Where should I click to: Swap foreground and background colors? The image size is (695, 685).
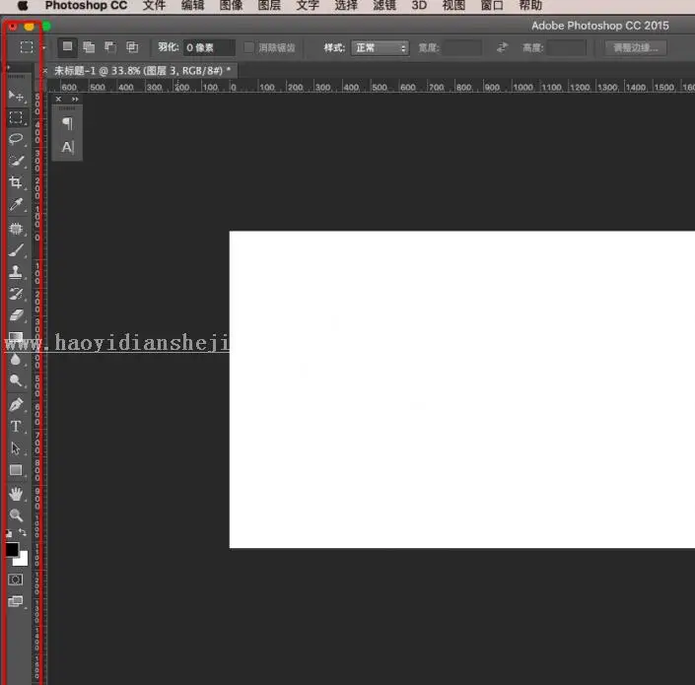[x=23, y=532]
